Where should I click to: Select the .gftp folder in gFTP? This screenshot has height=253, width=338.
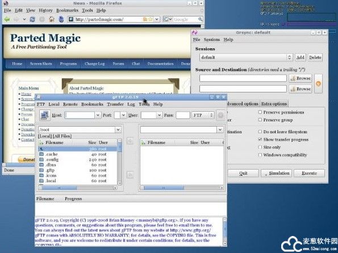78,170
